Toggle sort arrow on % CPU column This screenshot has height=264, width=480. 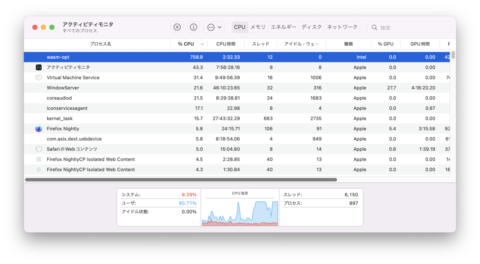pyautogui.click(x=202, y=44)
